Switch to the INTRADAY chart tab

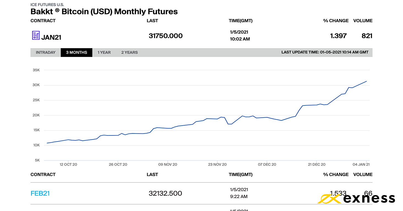[x=46, y=52]
